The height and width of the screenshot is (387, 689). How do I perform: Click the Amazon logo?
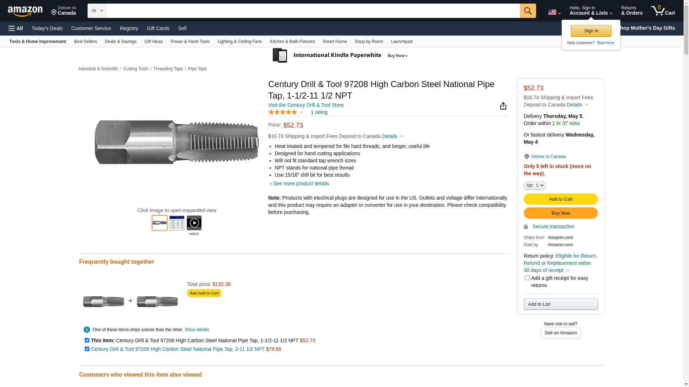tap(25, 11)
